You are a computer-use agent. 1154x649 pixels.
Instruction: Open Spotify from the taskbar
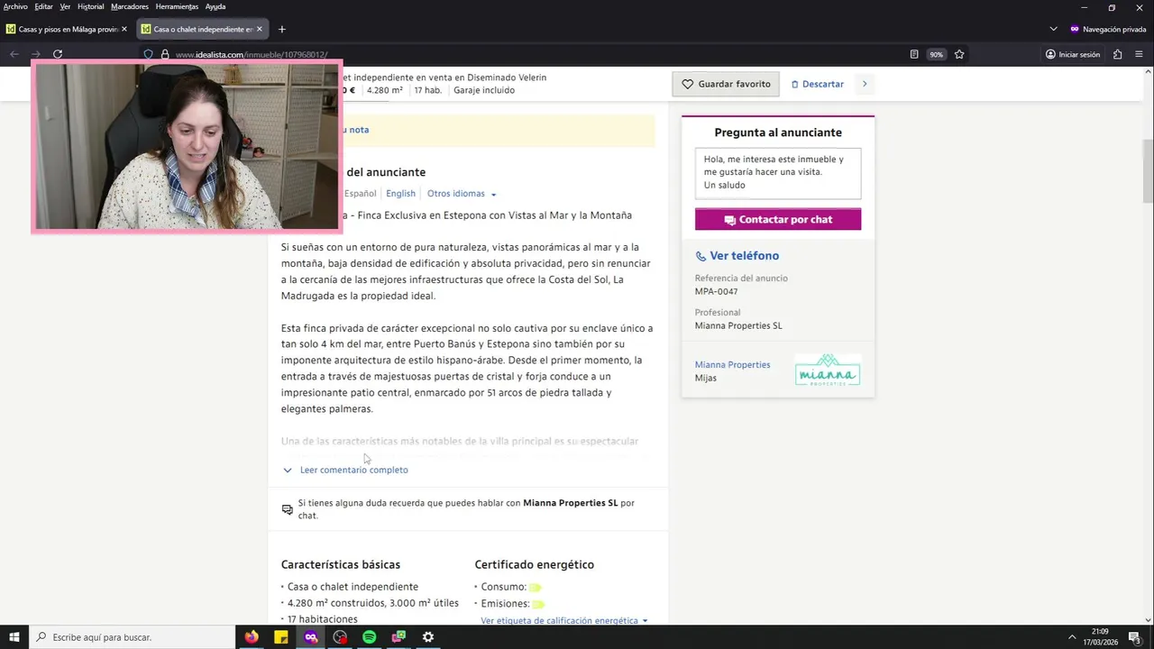tap(370, 637)
